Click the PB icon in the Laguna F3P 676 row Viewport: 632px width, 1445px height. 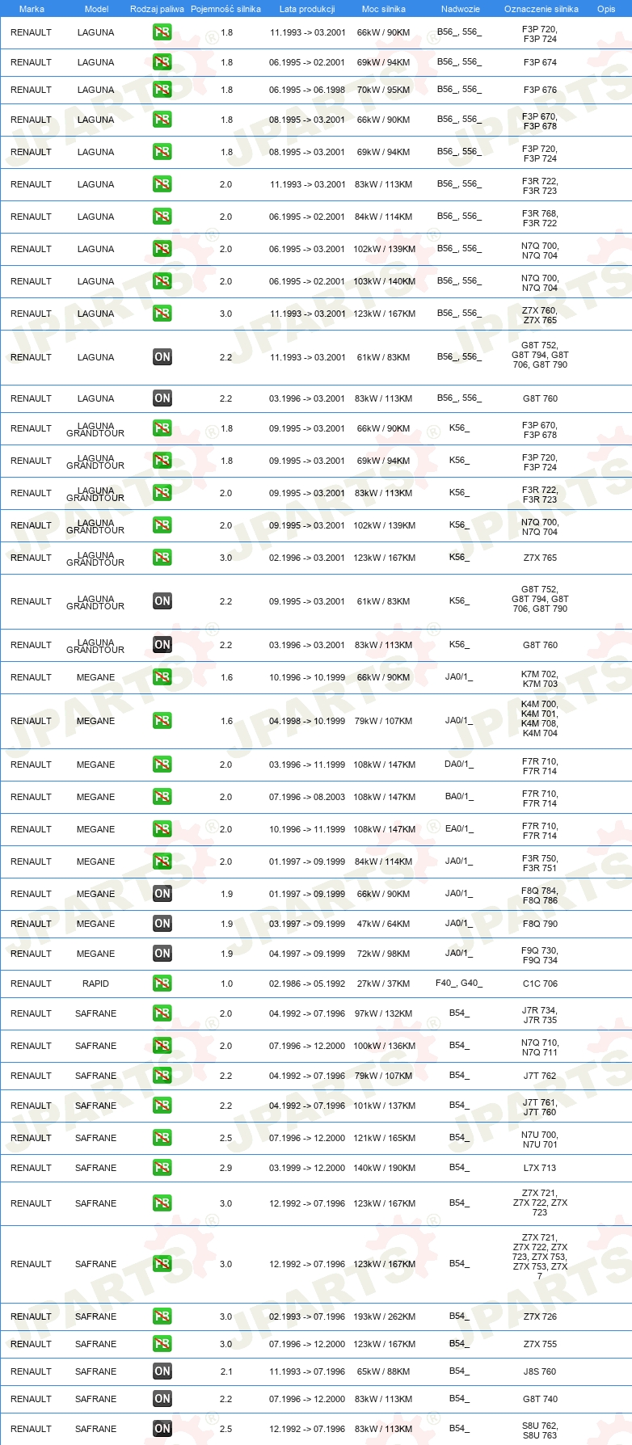pyautogui.click(x=162, y=90)
